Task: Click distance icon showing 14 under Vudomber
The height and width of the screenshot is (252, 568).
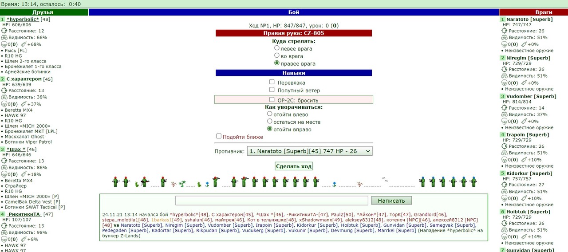Action: coord(505,108)
